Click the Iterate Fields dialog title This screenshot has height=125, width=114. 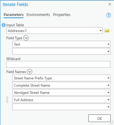pos(15,5)
